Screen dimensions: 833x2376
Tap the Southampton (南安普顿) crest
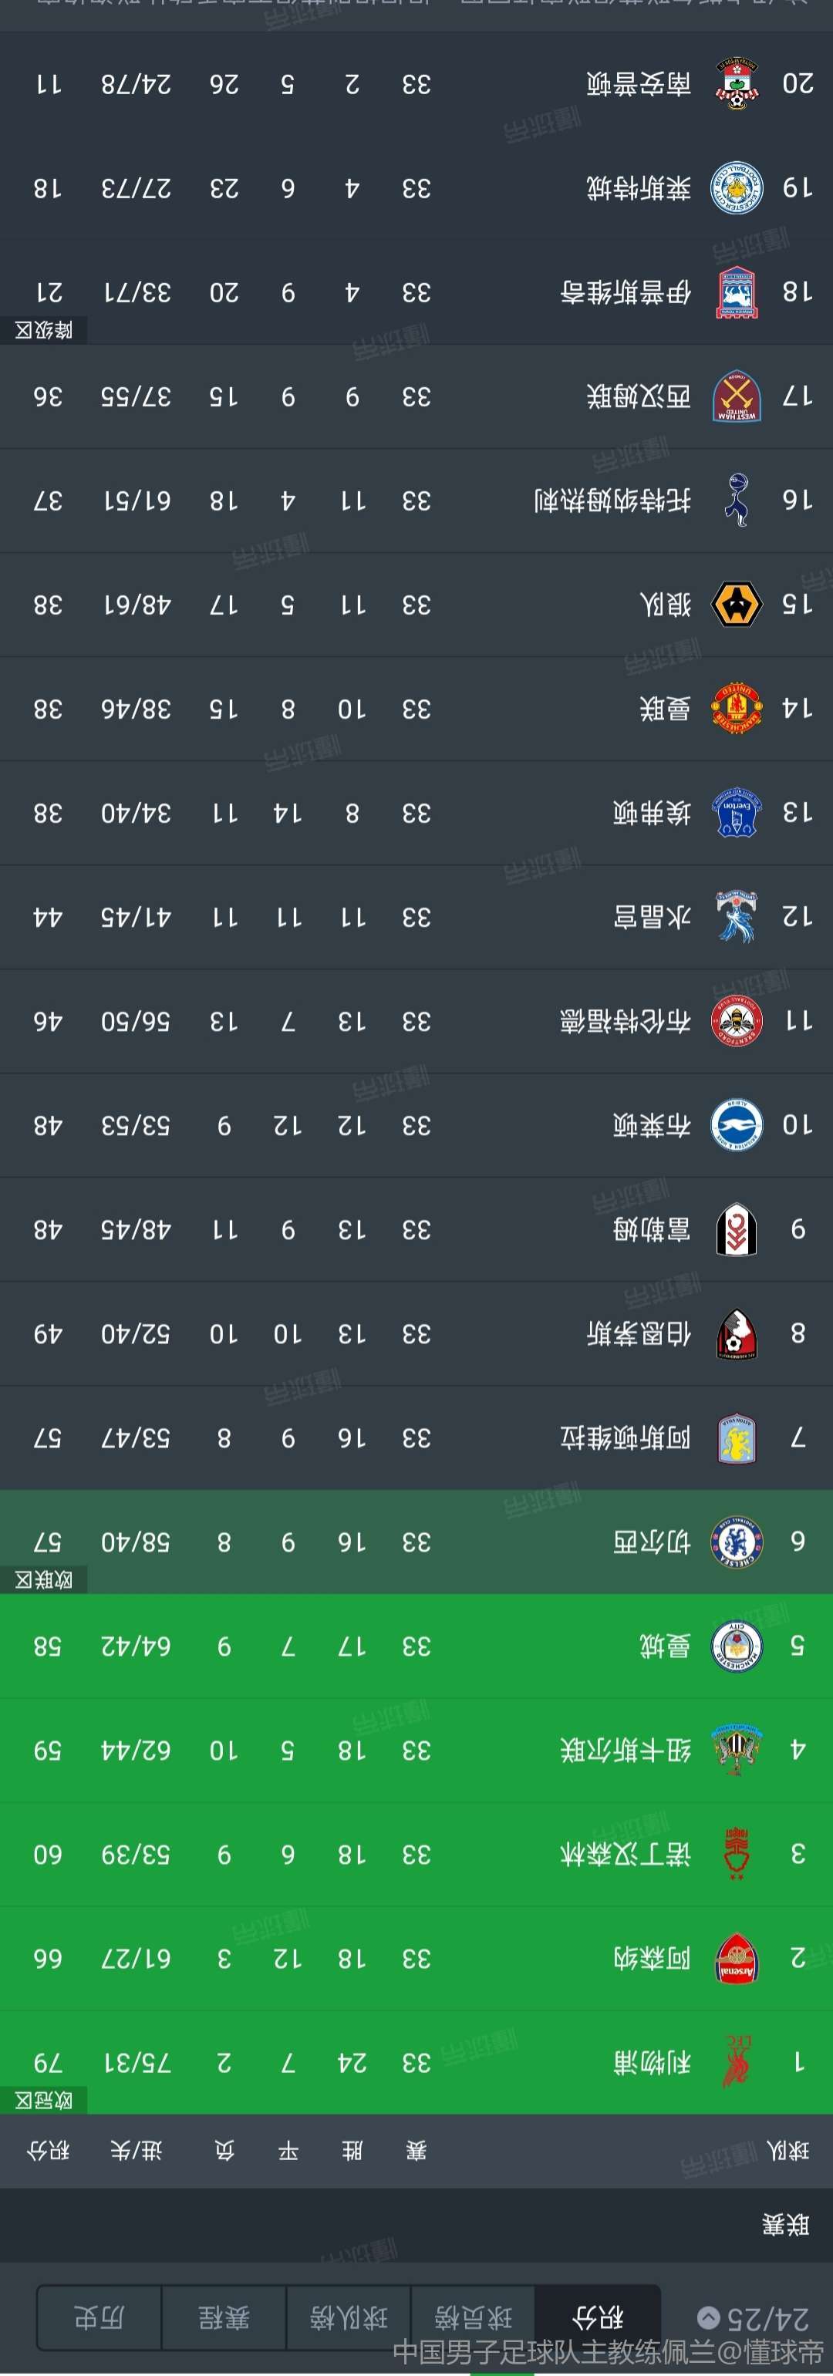click(x=737, y=84)
